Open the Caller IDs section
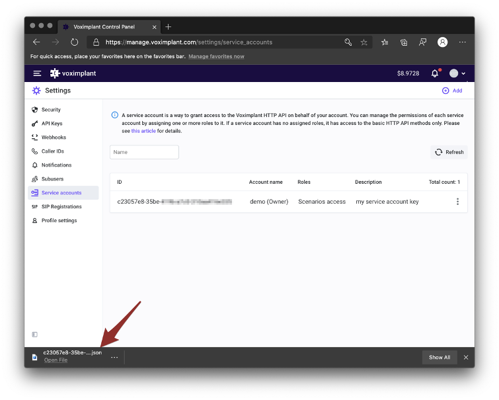 [52, 151]
